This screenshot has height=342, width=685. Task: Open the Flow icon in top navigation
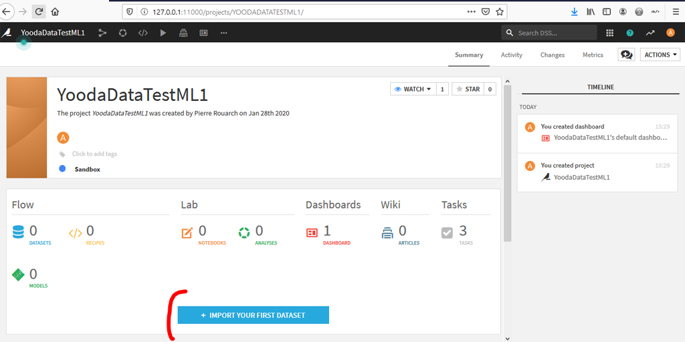click(x=102, y=33)
